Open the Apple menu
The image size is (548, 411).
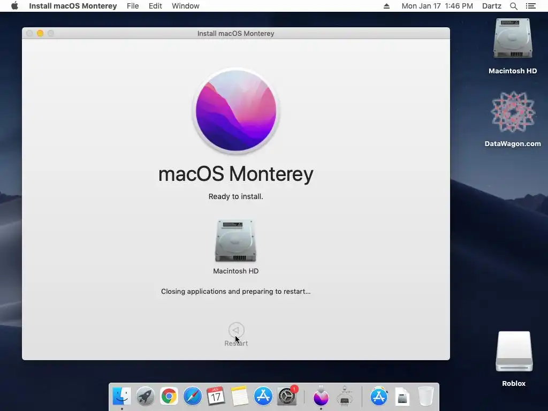14,6
